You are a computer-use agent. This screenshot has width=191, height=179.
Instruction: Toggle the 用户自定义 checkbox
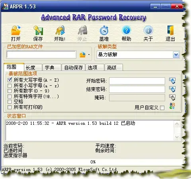pyautogui.click(x=162, y=108)
